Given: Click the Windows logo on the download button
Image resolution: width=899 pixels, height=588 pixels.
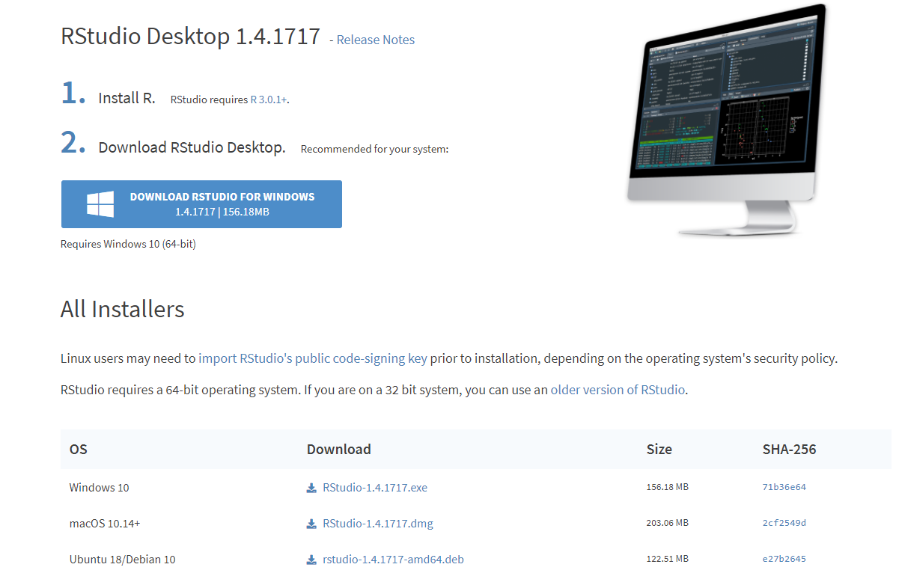Looking at the screenshot, I should (100, 204).
